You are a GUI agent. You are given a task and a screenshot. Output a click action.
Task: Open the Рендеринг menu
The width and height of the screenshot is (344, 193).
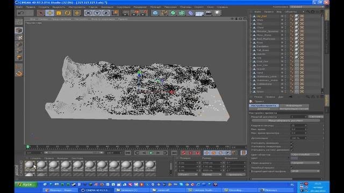(140, 7)
